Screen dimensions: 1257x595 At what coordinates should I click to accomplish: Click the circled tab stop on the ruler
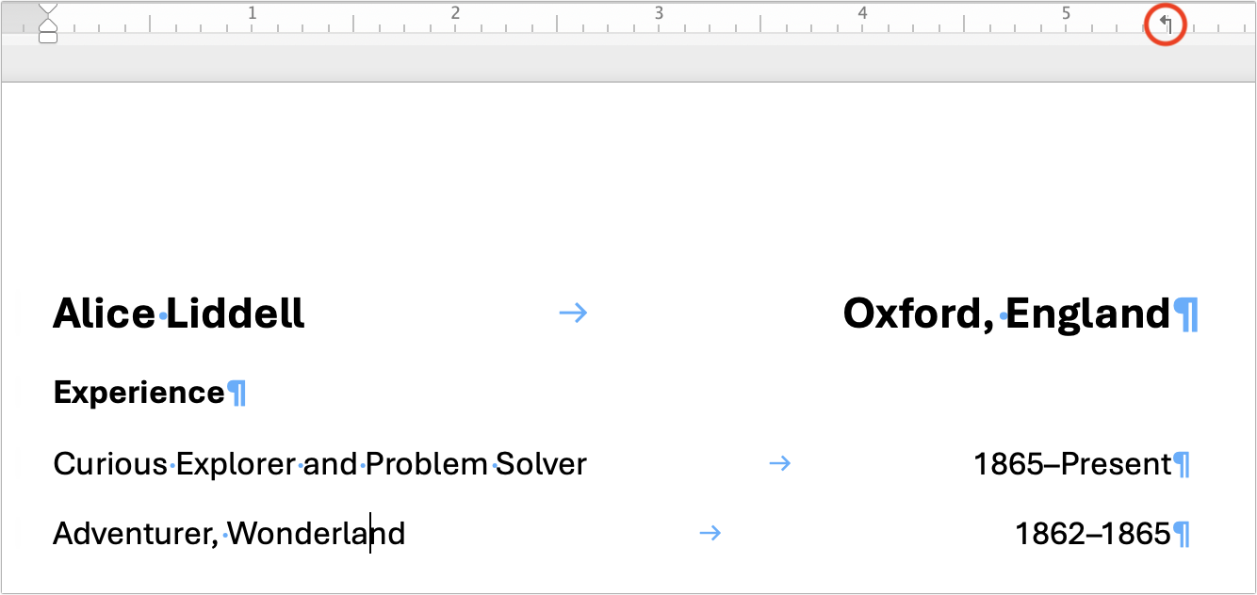1165,24
